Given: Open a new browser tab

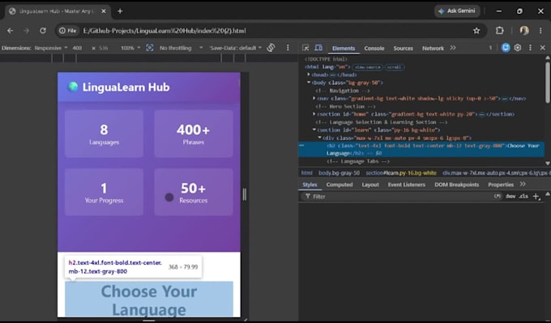Looking at the screenshot, I should [120, 11].
